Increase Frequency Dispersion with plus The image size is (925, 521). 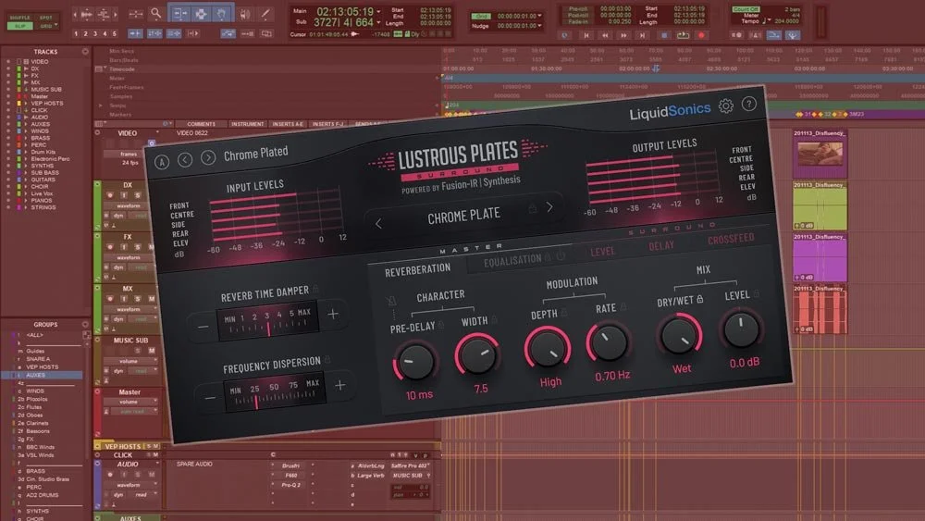(339, 385)
